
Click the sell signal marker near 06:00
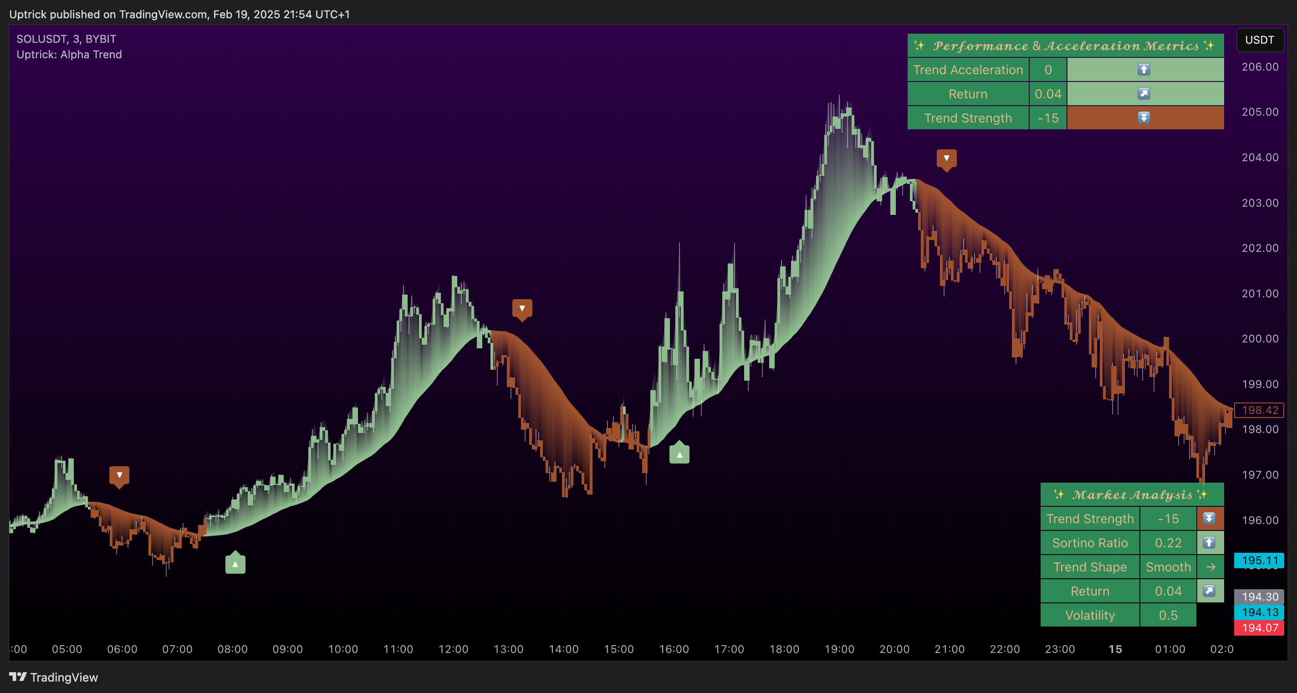pos(119,476)
